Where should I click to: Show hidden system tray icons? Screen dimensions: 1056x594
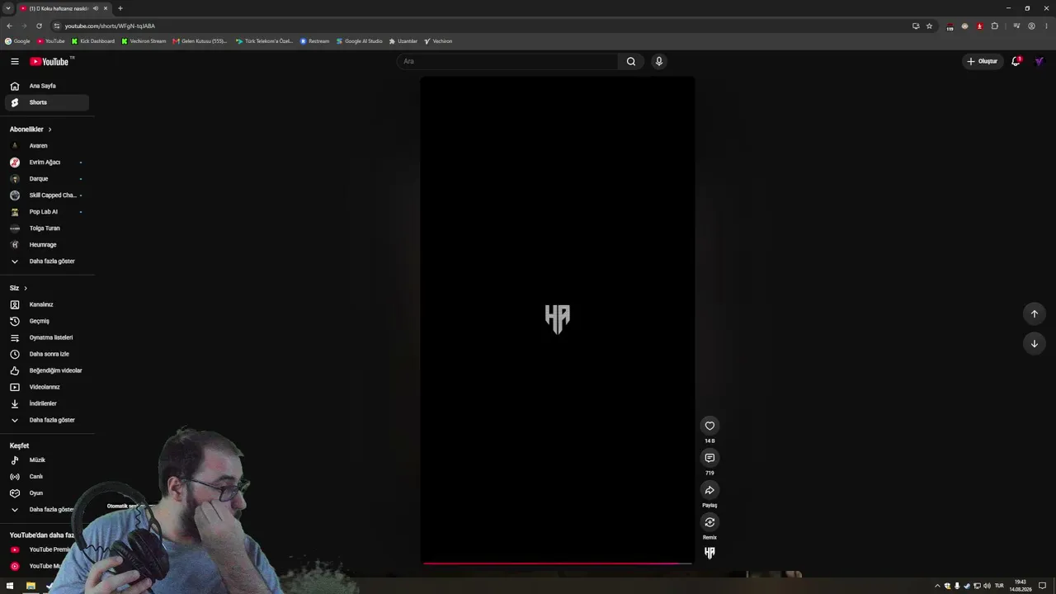pos(937,586)
